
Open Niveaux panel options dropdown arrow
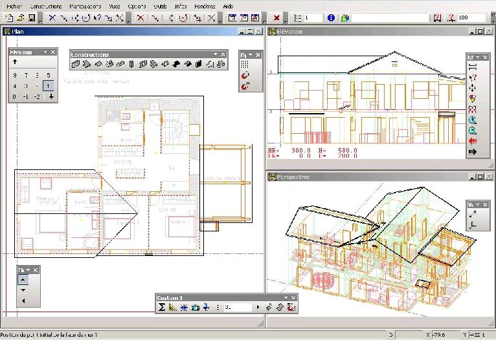tap(45, 52)
